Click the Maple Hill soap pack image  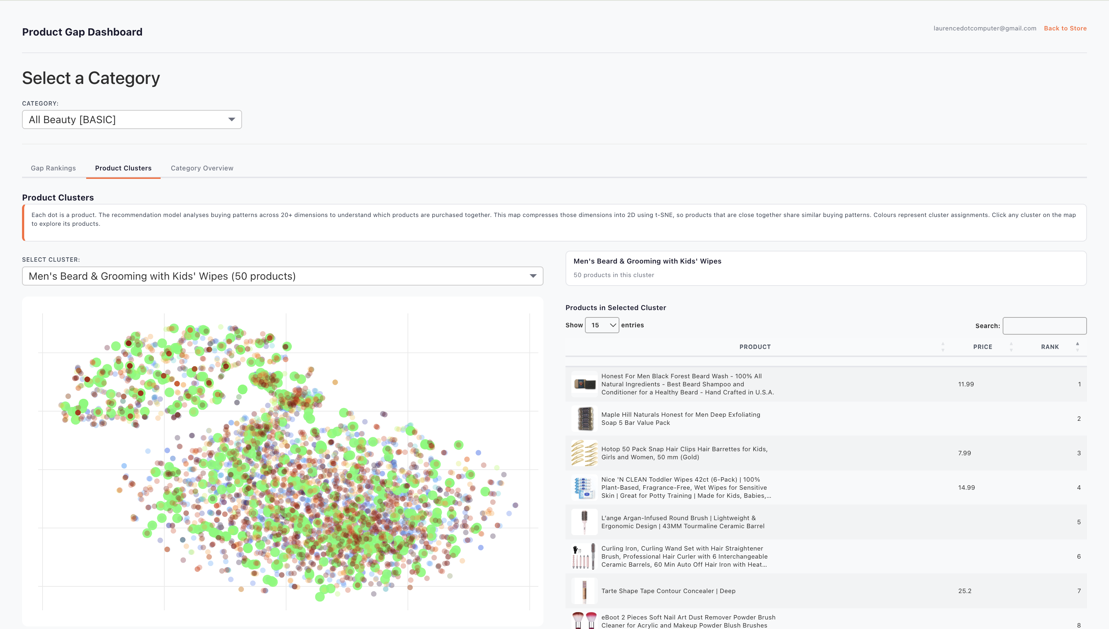pyautogui.click(x=584, y=418)
